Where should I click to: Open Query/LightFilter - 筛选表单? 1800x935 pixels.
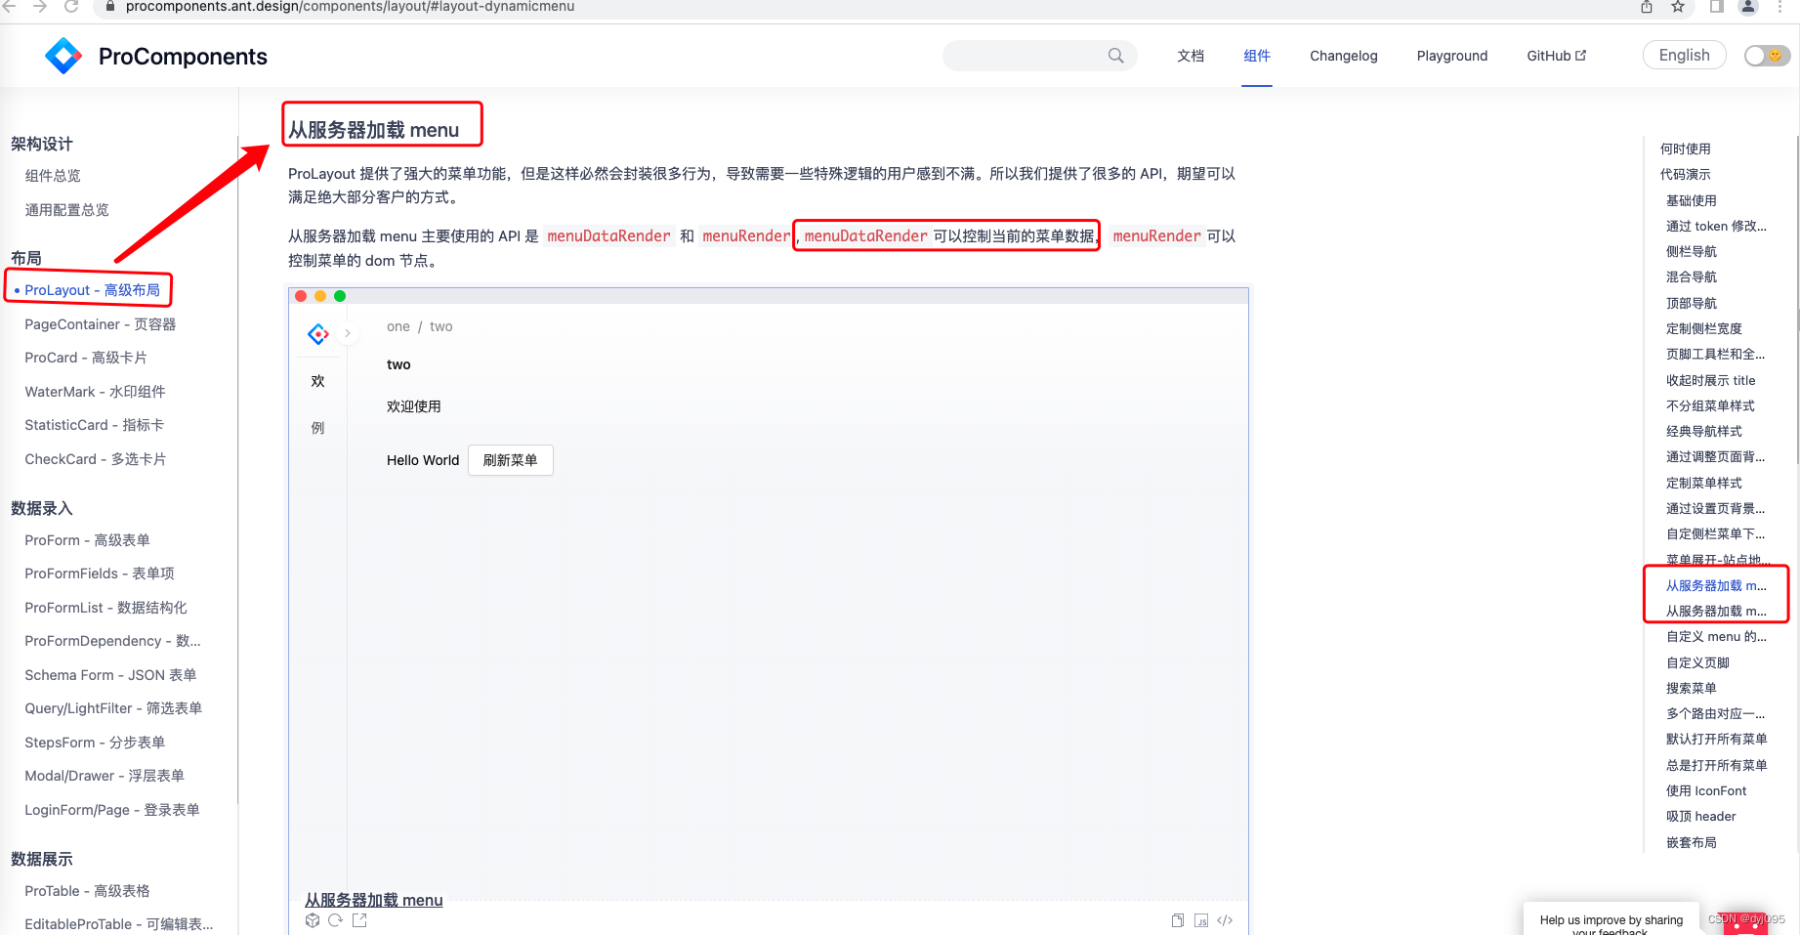click(113, 708)
